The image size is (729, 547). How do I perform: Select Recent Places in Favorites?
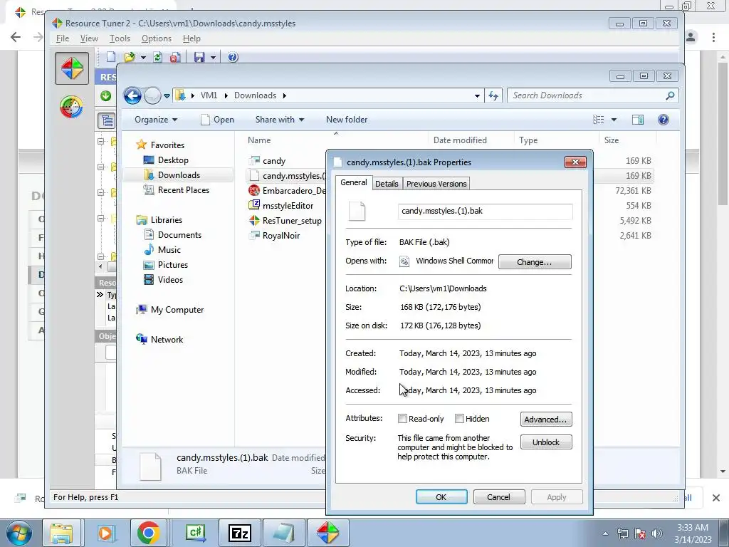[183, 189]
